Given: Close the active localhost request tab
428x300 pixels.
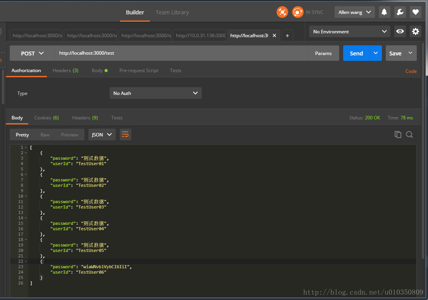Looking at the screenshot, I should pyautogui.click(x=274, y=36).
